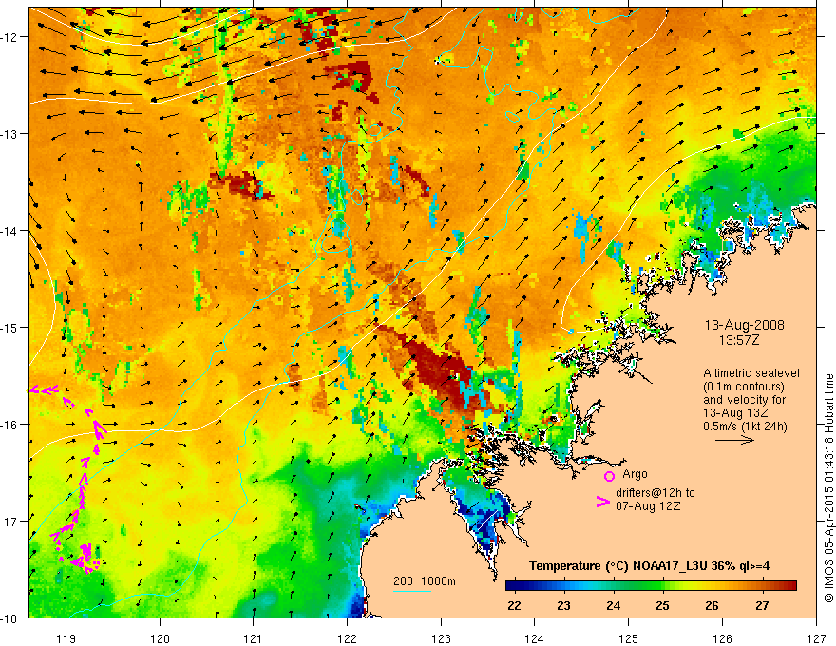Click the 0.5m/s velocity reference arrow
This screenshot has height=646, width=836.
point(734,440)
